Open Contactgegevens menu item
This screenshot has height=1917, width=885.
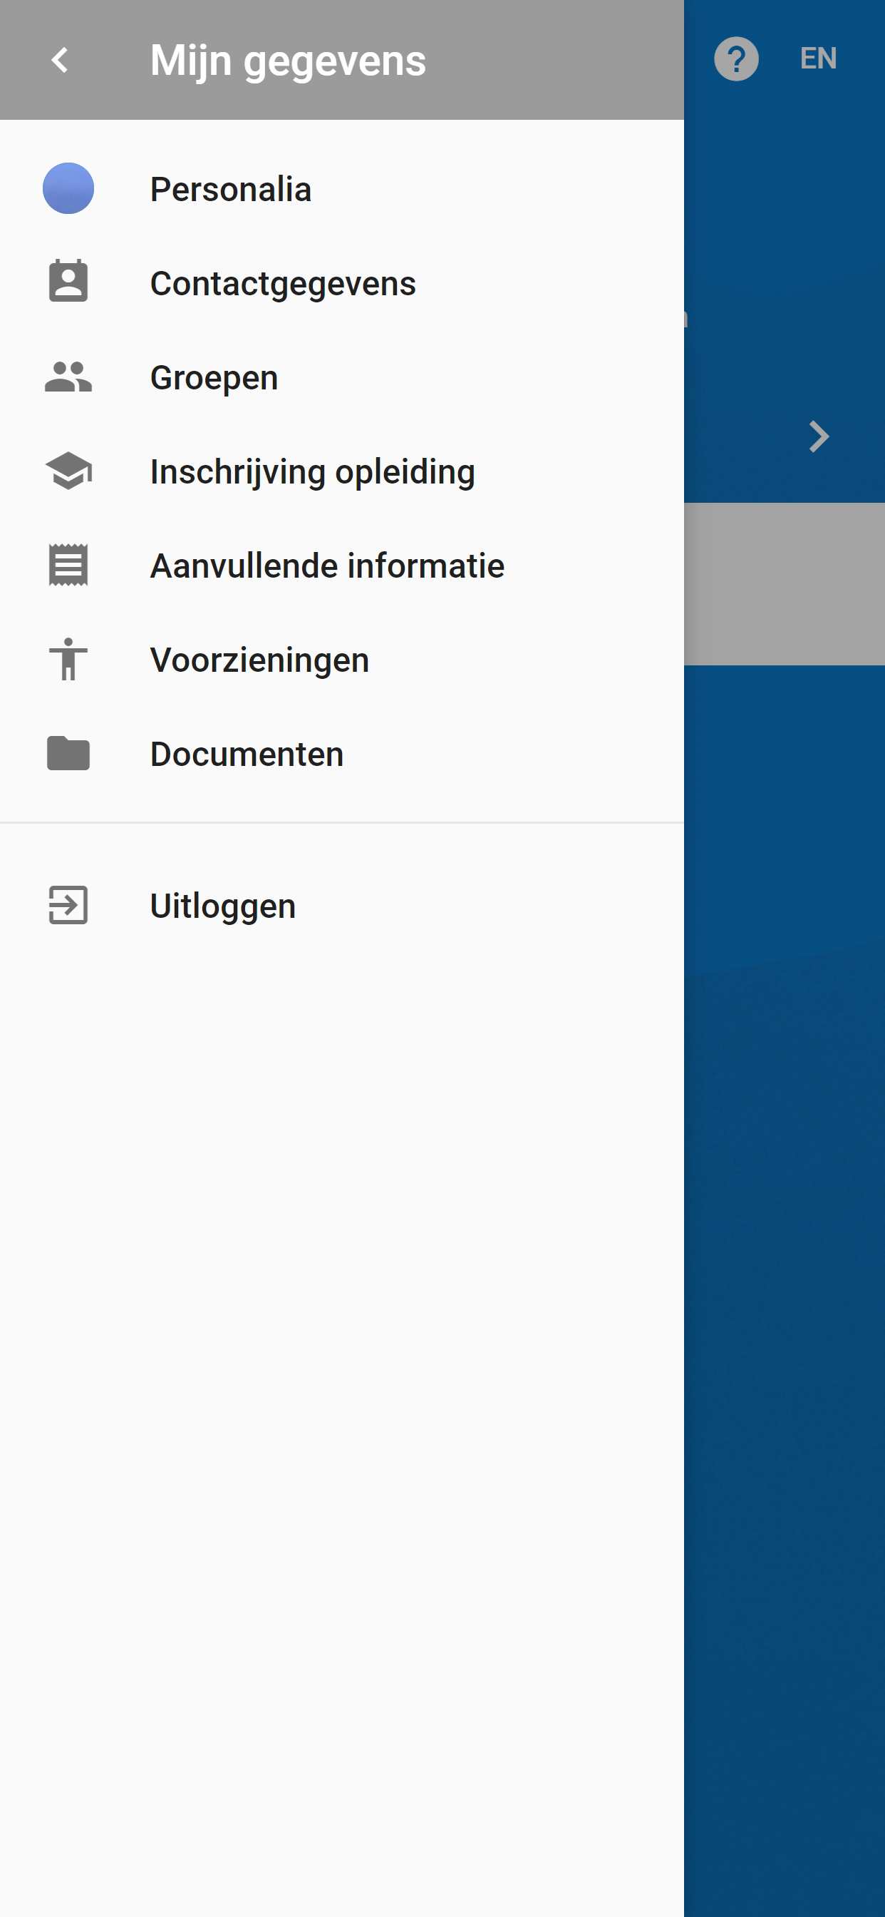(x=342, y=283)
